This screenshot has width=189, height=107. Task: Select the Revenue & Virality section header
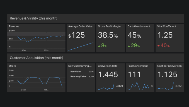[x=96, y=18]
